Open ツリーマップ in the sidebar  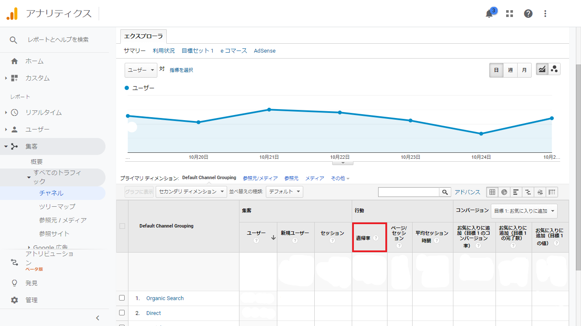[x=57, y=207]
